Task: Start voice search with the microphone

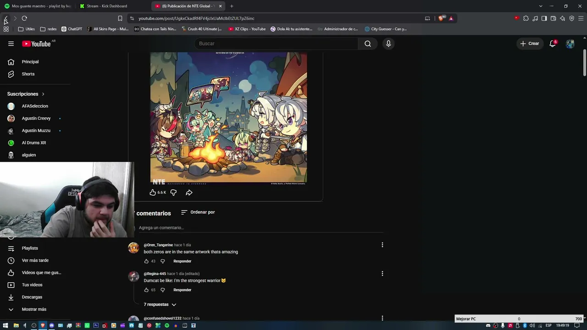Action: [x=388, y=44]
